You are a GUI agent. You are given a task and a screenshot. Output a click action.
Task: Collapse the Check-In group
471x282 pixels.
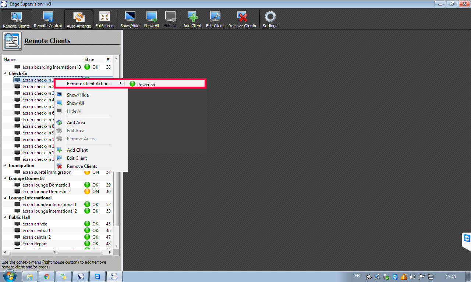(x=6, y=73)
